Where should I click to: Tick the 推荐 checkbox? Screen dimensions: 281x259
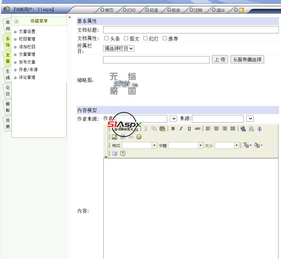165,38
